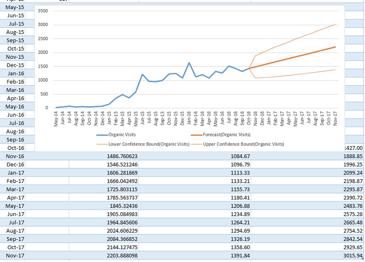365x262 pixels.
Task: Select lower bound cell 1294.69
Action: pos(195,231)
